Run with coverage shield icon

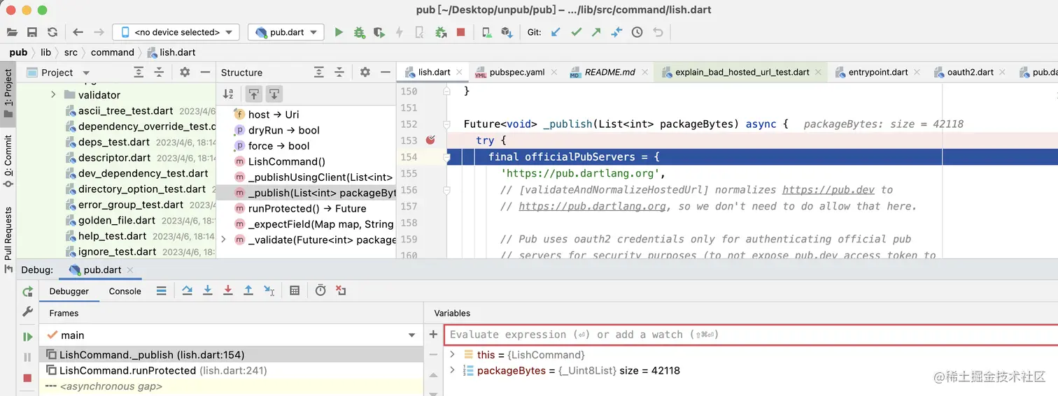(379, 32)
